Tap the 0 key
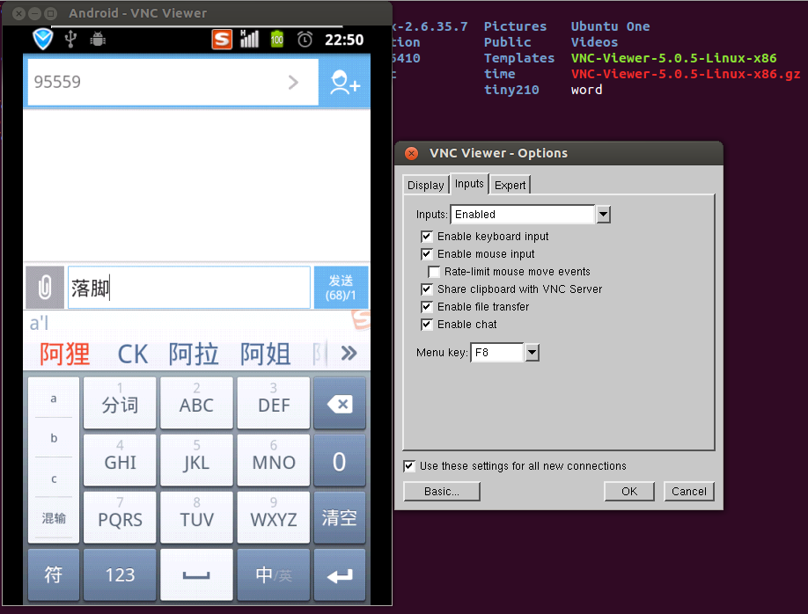The image size is (808, 614). (339, 461)
